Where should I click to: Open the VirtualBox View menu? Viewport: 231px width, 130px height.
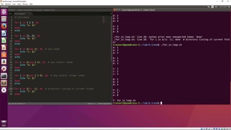point(14,4)
